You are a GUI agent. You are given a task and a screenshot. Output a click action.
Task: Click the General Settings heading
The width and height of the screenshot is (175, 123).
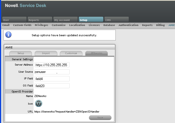[22, 59]
